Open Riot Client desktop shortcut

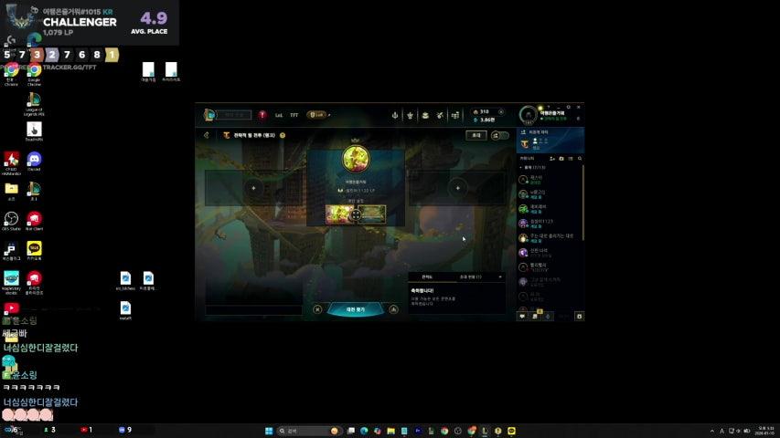click(34, 222)
